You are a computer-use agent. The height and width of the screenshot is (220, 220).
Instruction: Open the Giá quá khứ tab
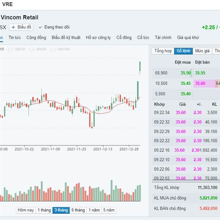pos(188,37)
